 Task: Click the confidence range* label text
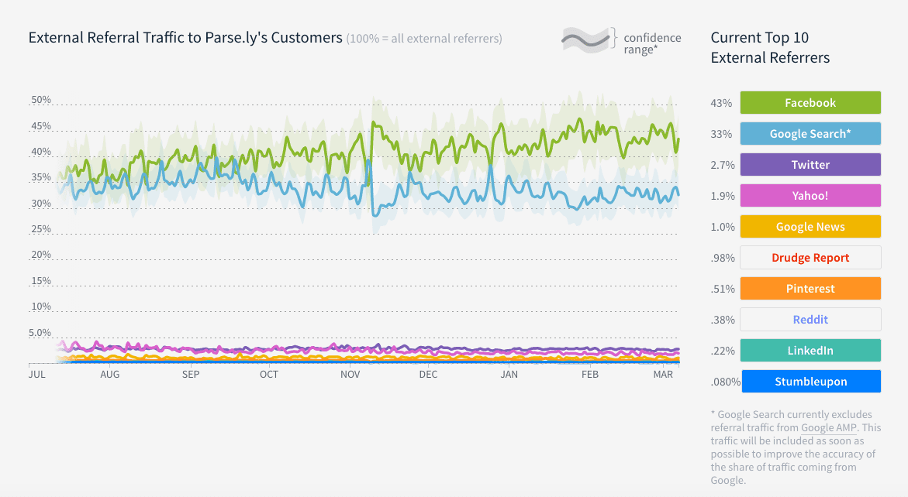(652, 43)
